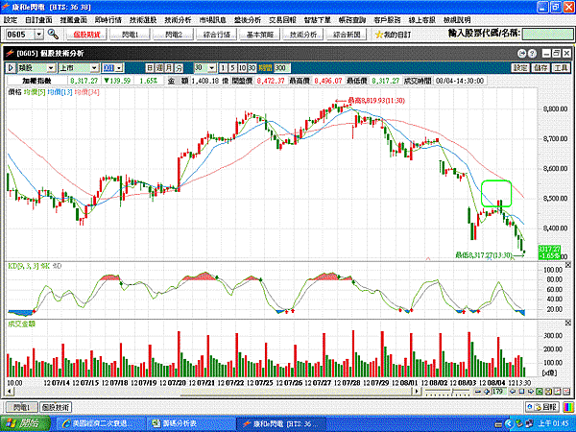Close the 成交金額 volume panel

click(568, 323)
